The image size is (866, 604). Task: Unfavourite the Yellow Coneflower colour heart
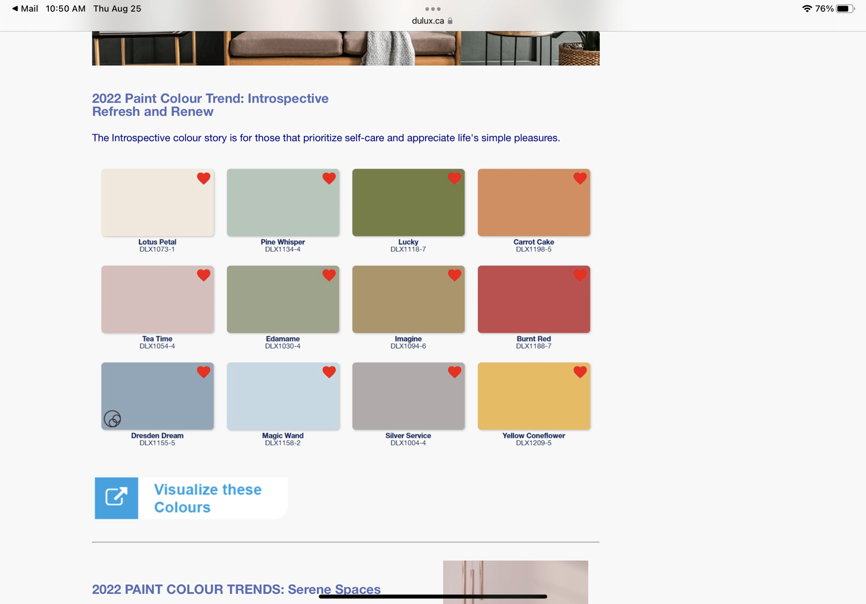[580, 372]
